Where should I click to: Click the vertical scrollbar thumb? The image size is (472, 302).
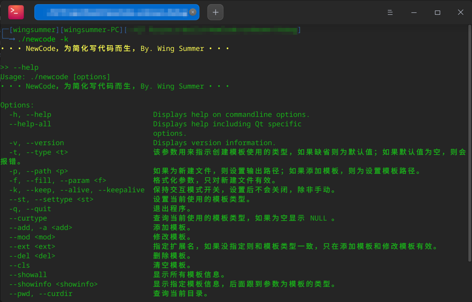[470, 143]
